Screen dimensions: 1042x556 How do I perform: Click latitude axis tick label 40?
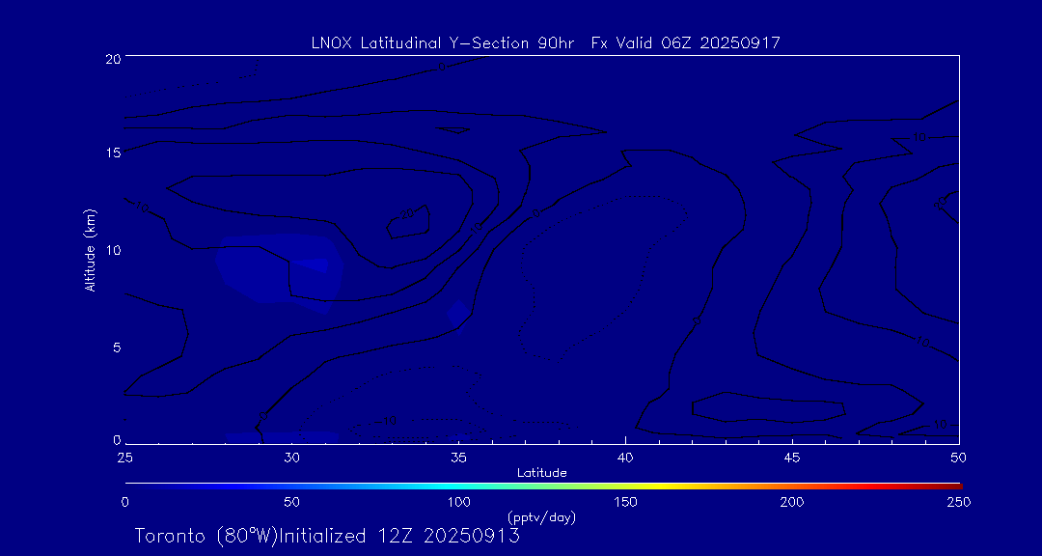click(626, 456)
